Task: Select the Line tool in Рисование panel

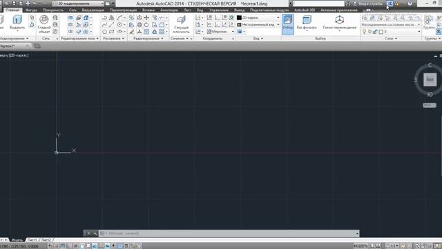Action: (x=111, y=25)
